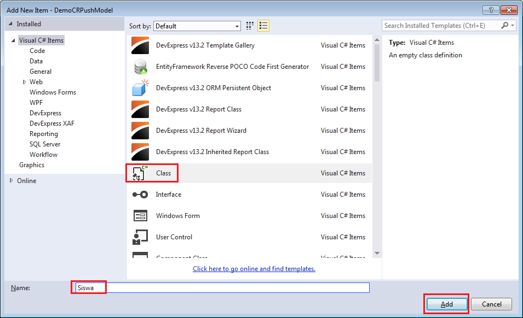This screenshot has height=318, width=523.
Task: Click EntityFramework Reverse POCO database icon
Action: [x=140, y=67]
